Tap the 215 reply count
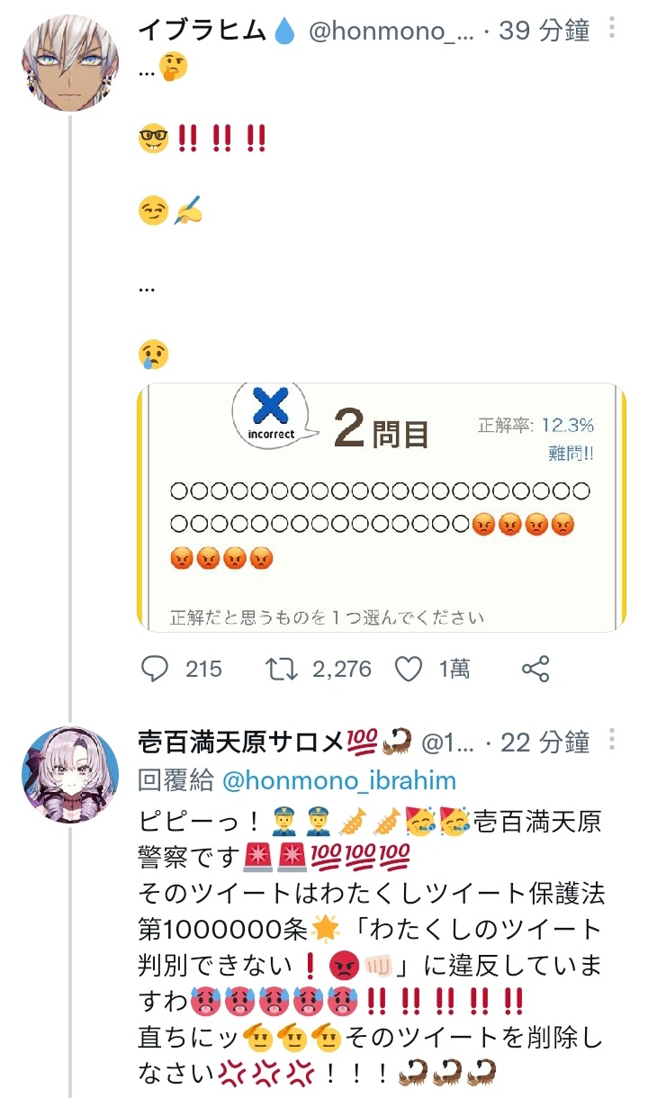 pos(203,669)
